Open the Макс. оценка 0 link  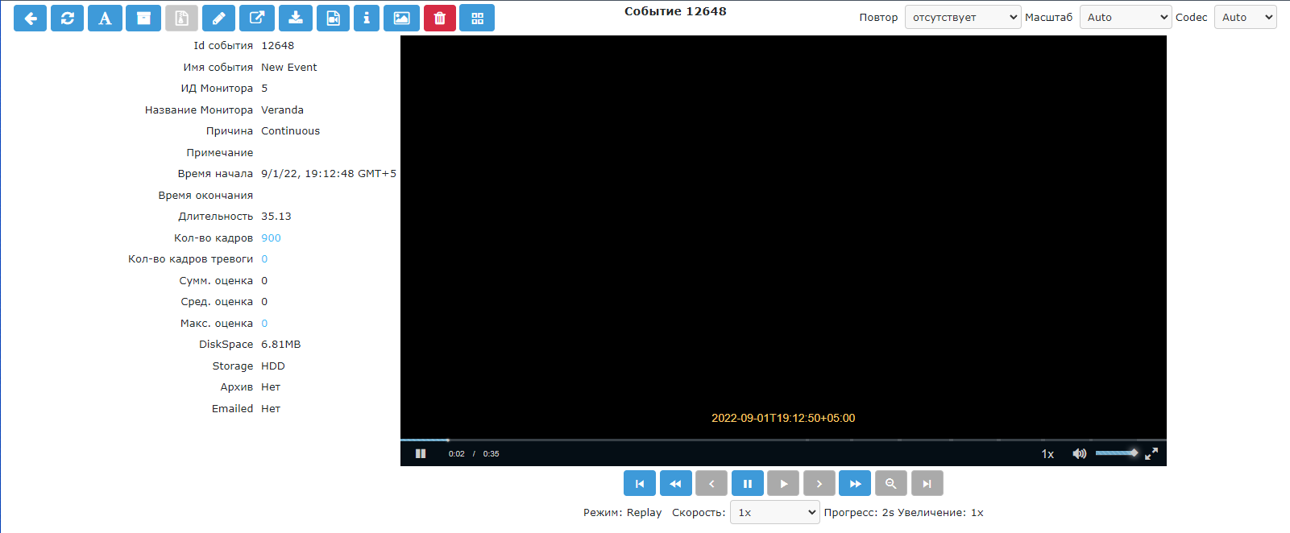point(264,324)
